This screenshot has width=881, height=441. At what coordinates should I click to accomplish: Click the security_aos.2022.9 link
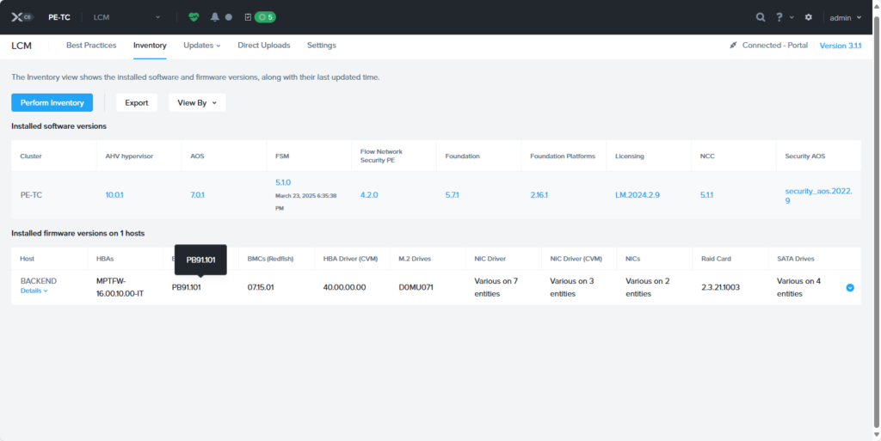tap(819, 195)
